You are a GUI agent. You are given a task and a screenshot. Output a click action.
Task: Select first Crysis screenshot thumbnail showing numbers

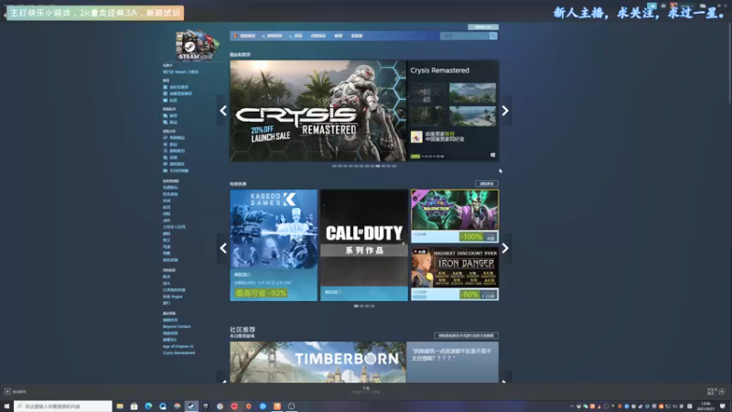coord(427,93)
